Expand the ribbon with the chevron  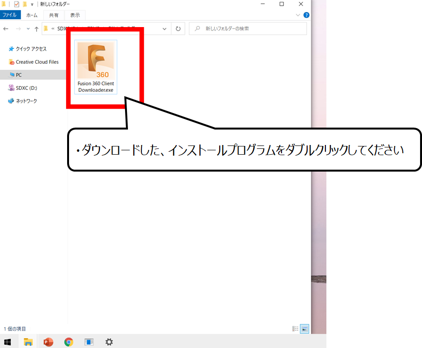pyautogui.click(x=297, y=15)
